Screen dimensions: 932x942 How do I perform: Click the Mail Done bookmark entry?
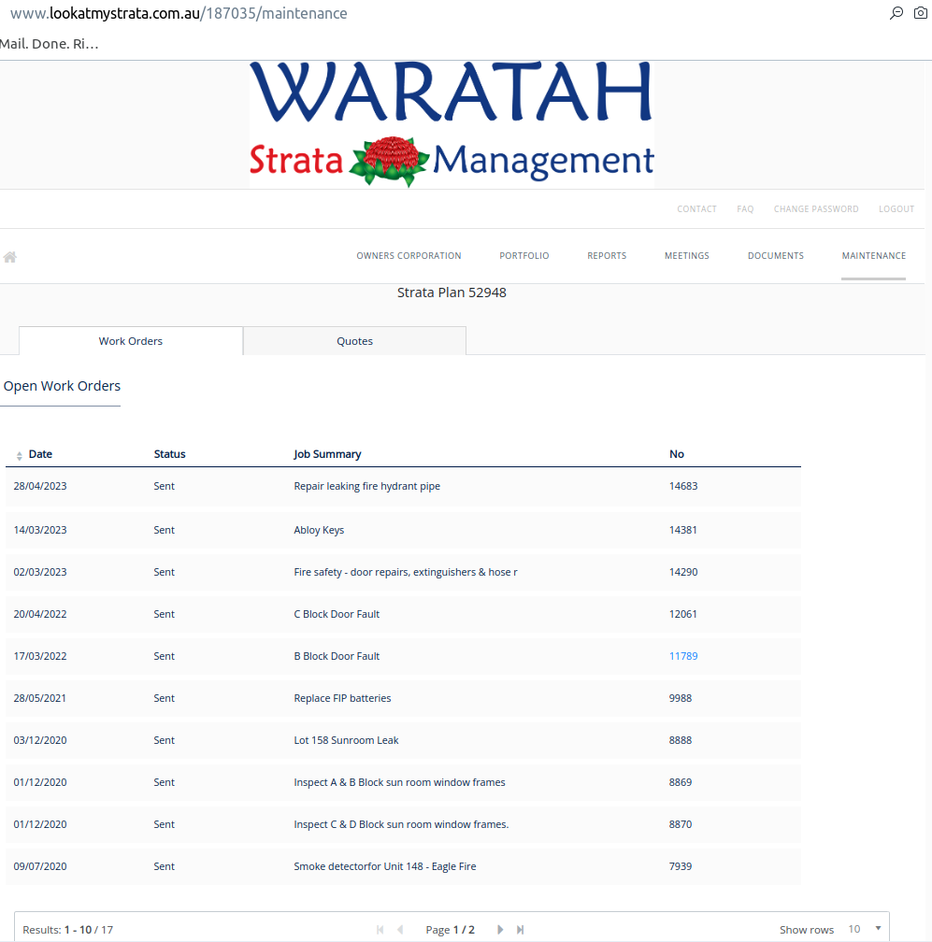(50, 44)
